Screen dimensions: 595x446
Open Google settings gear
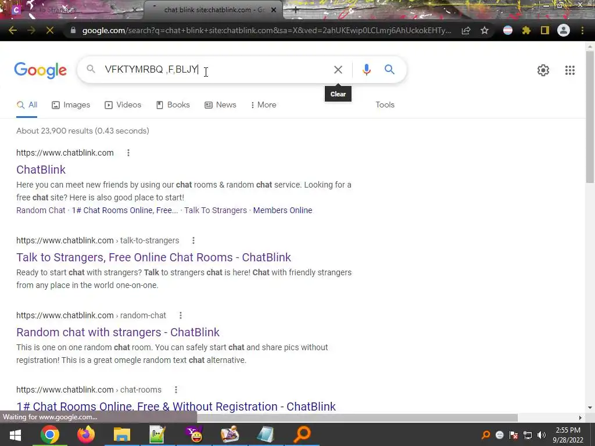click(x=543, y=70)
